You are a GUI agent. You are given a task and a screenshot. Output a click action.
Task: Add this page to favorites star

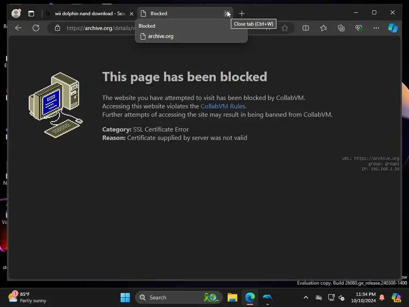pyautogui.click(x=284, y=28)
